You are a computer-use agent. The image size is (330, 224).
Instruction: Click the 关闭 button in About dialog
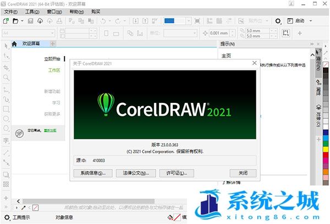(x=243, y=173)
